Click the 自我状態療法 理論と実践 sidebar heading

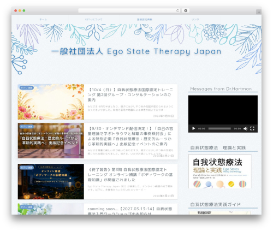pyautogui.click(x=218, y=147)
